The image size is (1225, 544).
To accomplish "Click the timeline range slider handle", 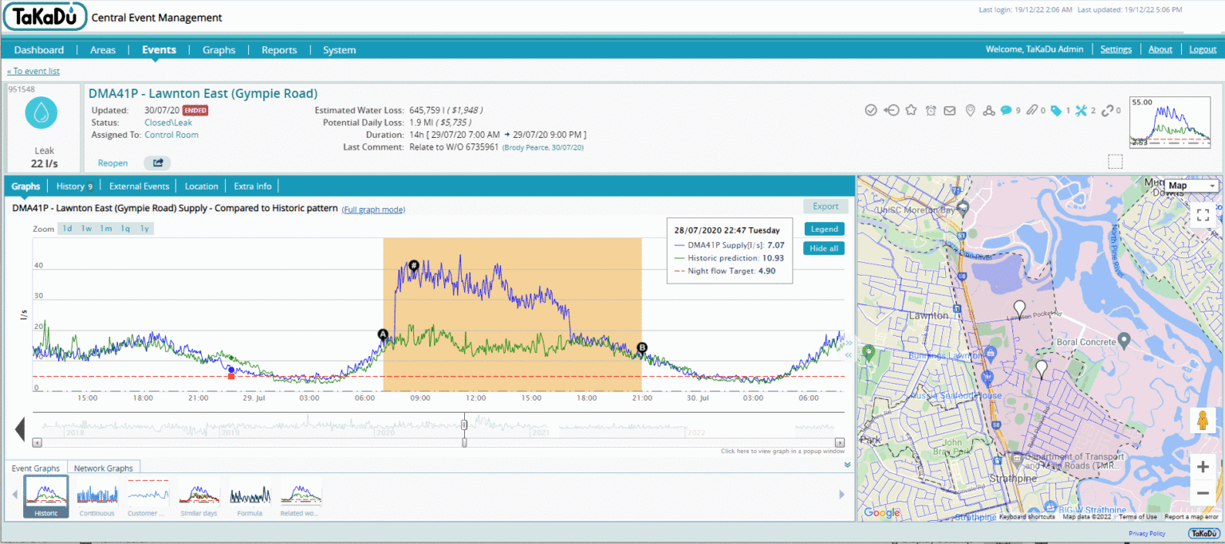I will tap(464, 425).
